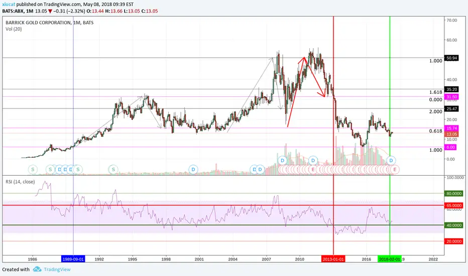Click the magenta 15.74 price label
Screen dimensions: 468x276
[x=451, y=128]
